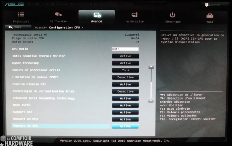232x146 pixels.
Task: Open Démarrage power icon tab
Action: 172,15
